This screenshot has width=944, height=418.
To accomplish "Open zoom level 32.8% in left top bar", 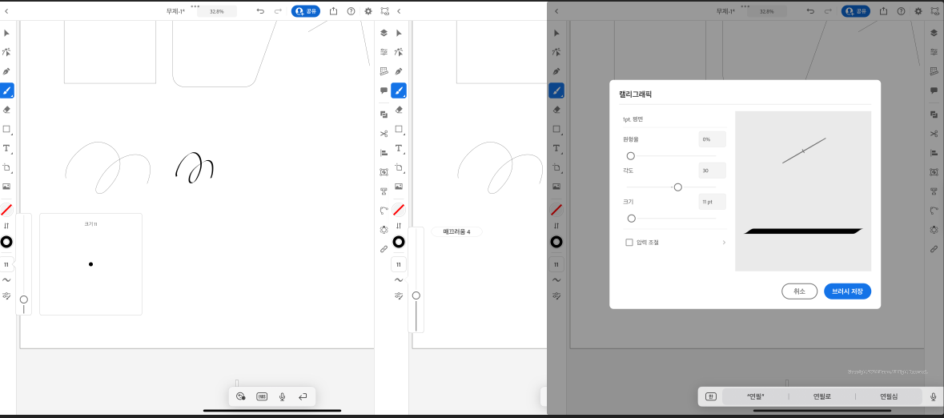I will coord(217,11).
